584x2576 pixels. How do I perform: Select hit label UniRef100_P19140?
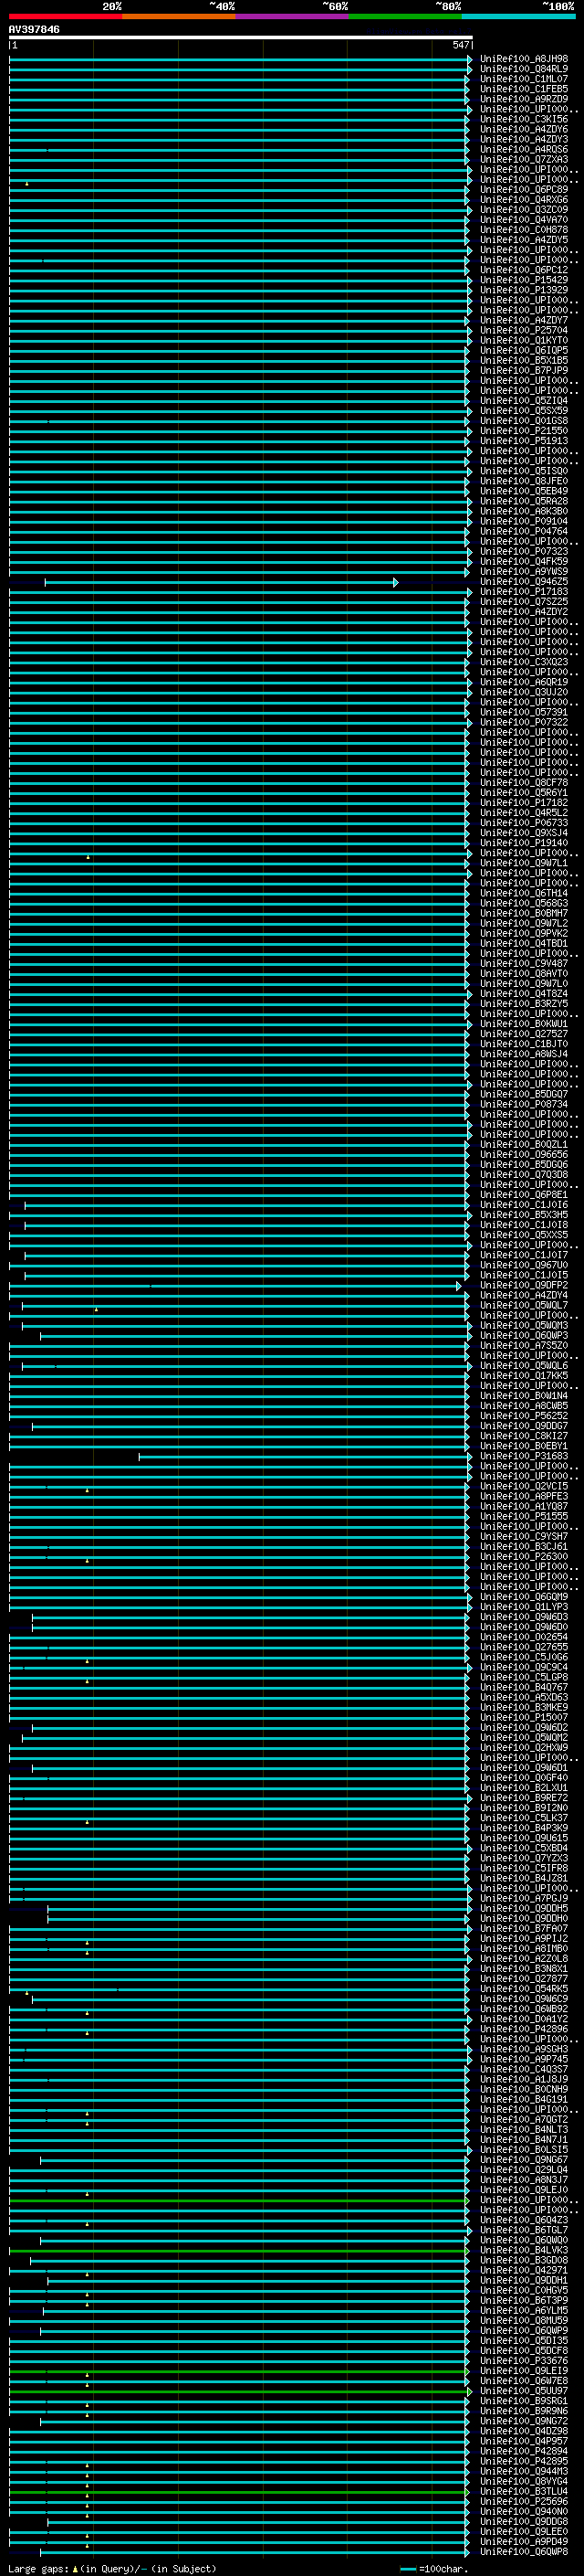pyautogui.click(x=524, y=843)
